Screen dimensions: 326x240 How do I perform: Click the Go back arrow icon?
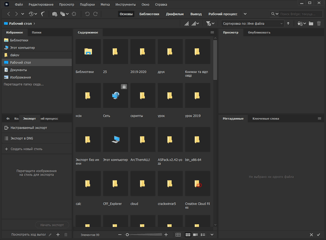9,14
